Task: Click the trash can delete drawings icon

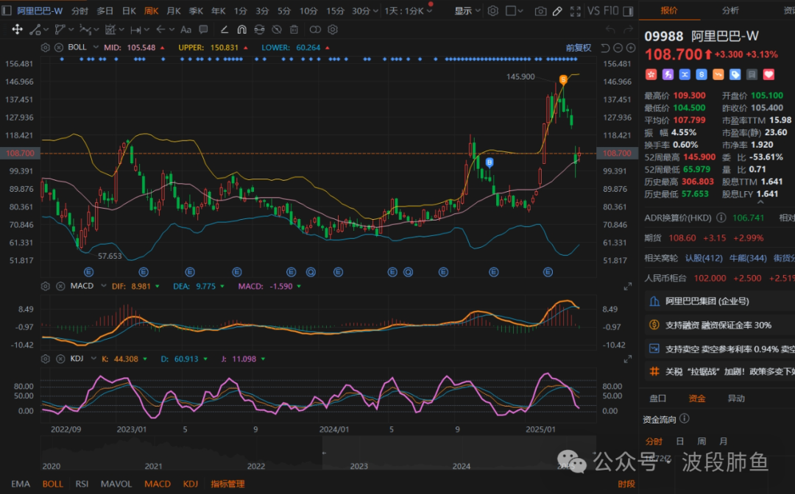Action: click(x=294, y=30)
